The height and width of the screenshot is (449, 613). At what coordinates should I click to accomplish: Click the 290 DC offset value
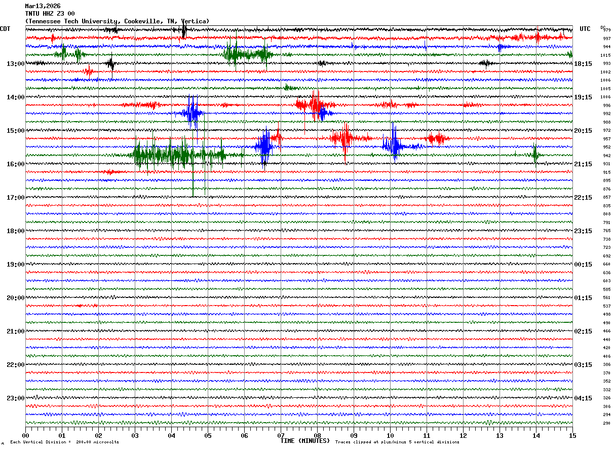tap(606, 423)
